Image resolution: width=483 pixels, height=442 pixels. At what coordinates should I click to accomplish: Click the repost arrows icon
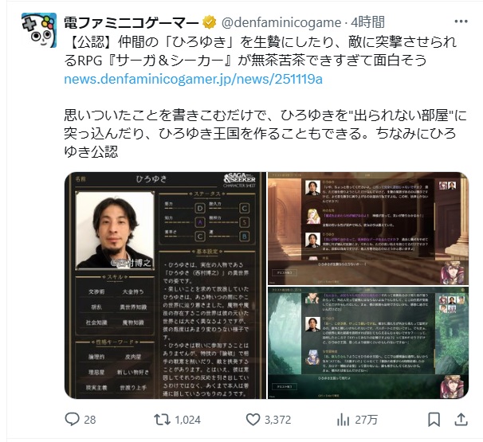tap(162, 420)
